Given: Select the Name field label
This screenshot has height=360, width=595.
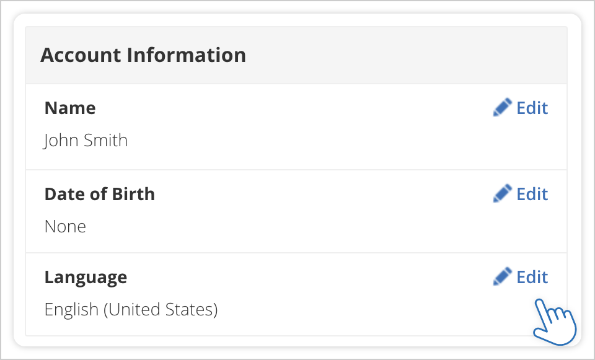Looking at the screenshot, I should pos(69,107).
